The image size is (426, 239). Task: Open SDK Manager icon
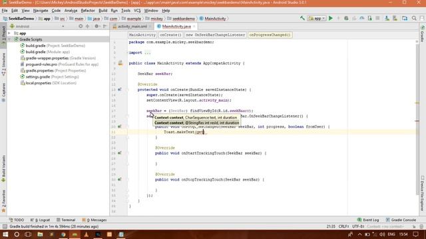(395, 18)
